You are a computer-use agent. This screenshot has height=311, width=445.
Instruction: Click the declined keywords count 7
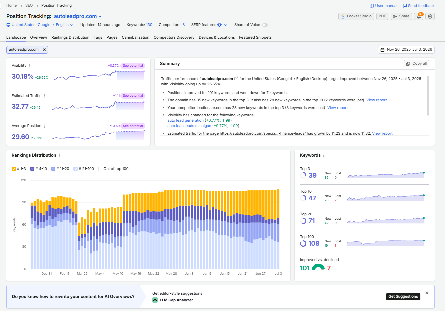click(x=329, y=268)
